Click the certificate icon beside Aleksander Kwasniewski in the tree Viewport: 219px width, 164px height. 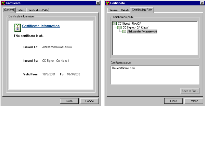pos(124,31)
